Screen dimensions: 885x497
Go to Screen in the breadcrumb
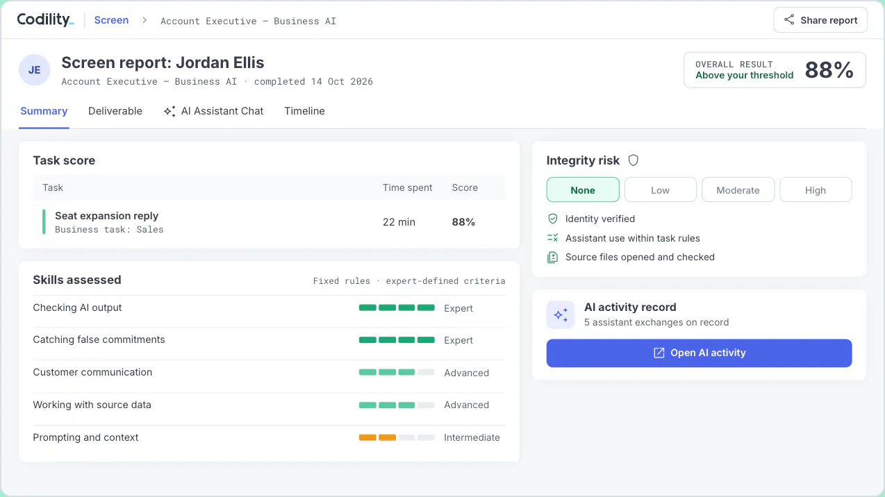111,20
